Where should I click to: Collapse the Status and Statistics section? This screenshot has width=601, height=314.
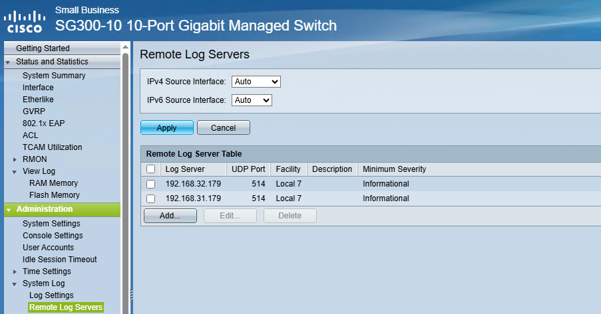(x=8, y=62)
